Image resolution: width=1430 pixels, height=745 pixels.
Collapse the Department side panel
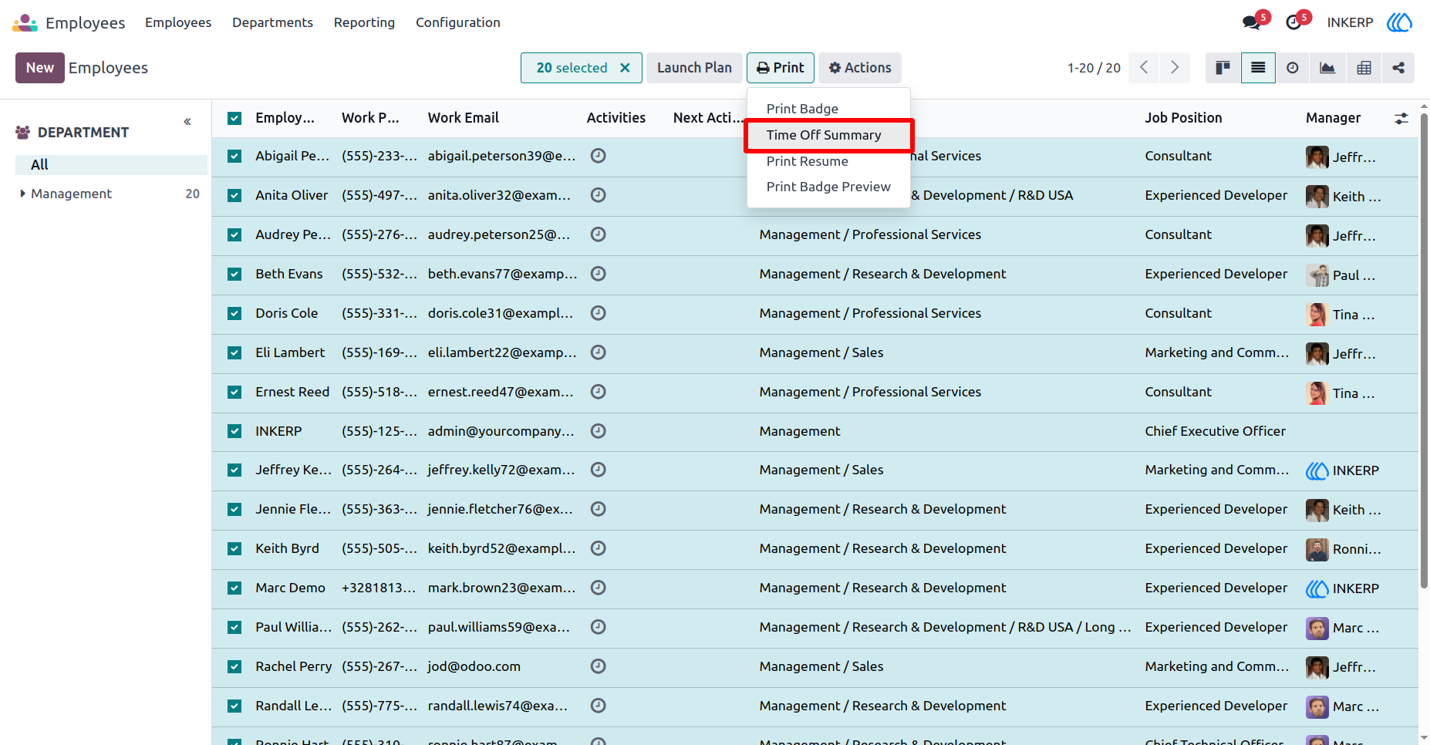187,122
